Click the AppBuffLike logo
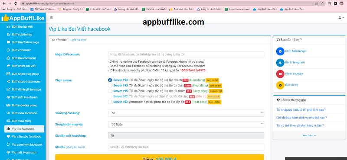Screen dimensions: 347x160 23,18
